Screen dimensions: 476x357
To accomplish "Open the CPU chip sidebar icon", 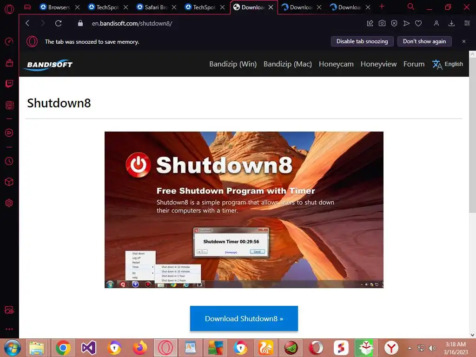I will pyautogui.click(x=9, y=105).
